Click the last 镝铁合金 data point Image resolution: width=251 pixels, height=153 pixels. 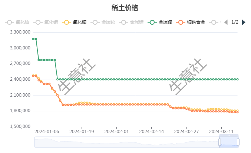pos(237,112)
